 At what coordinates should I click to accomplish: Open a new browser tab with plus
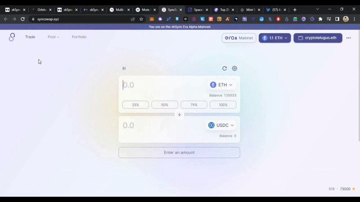coord(295,10)
